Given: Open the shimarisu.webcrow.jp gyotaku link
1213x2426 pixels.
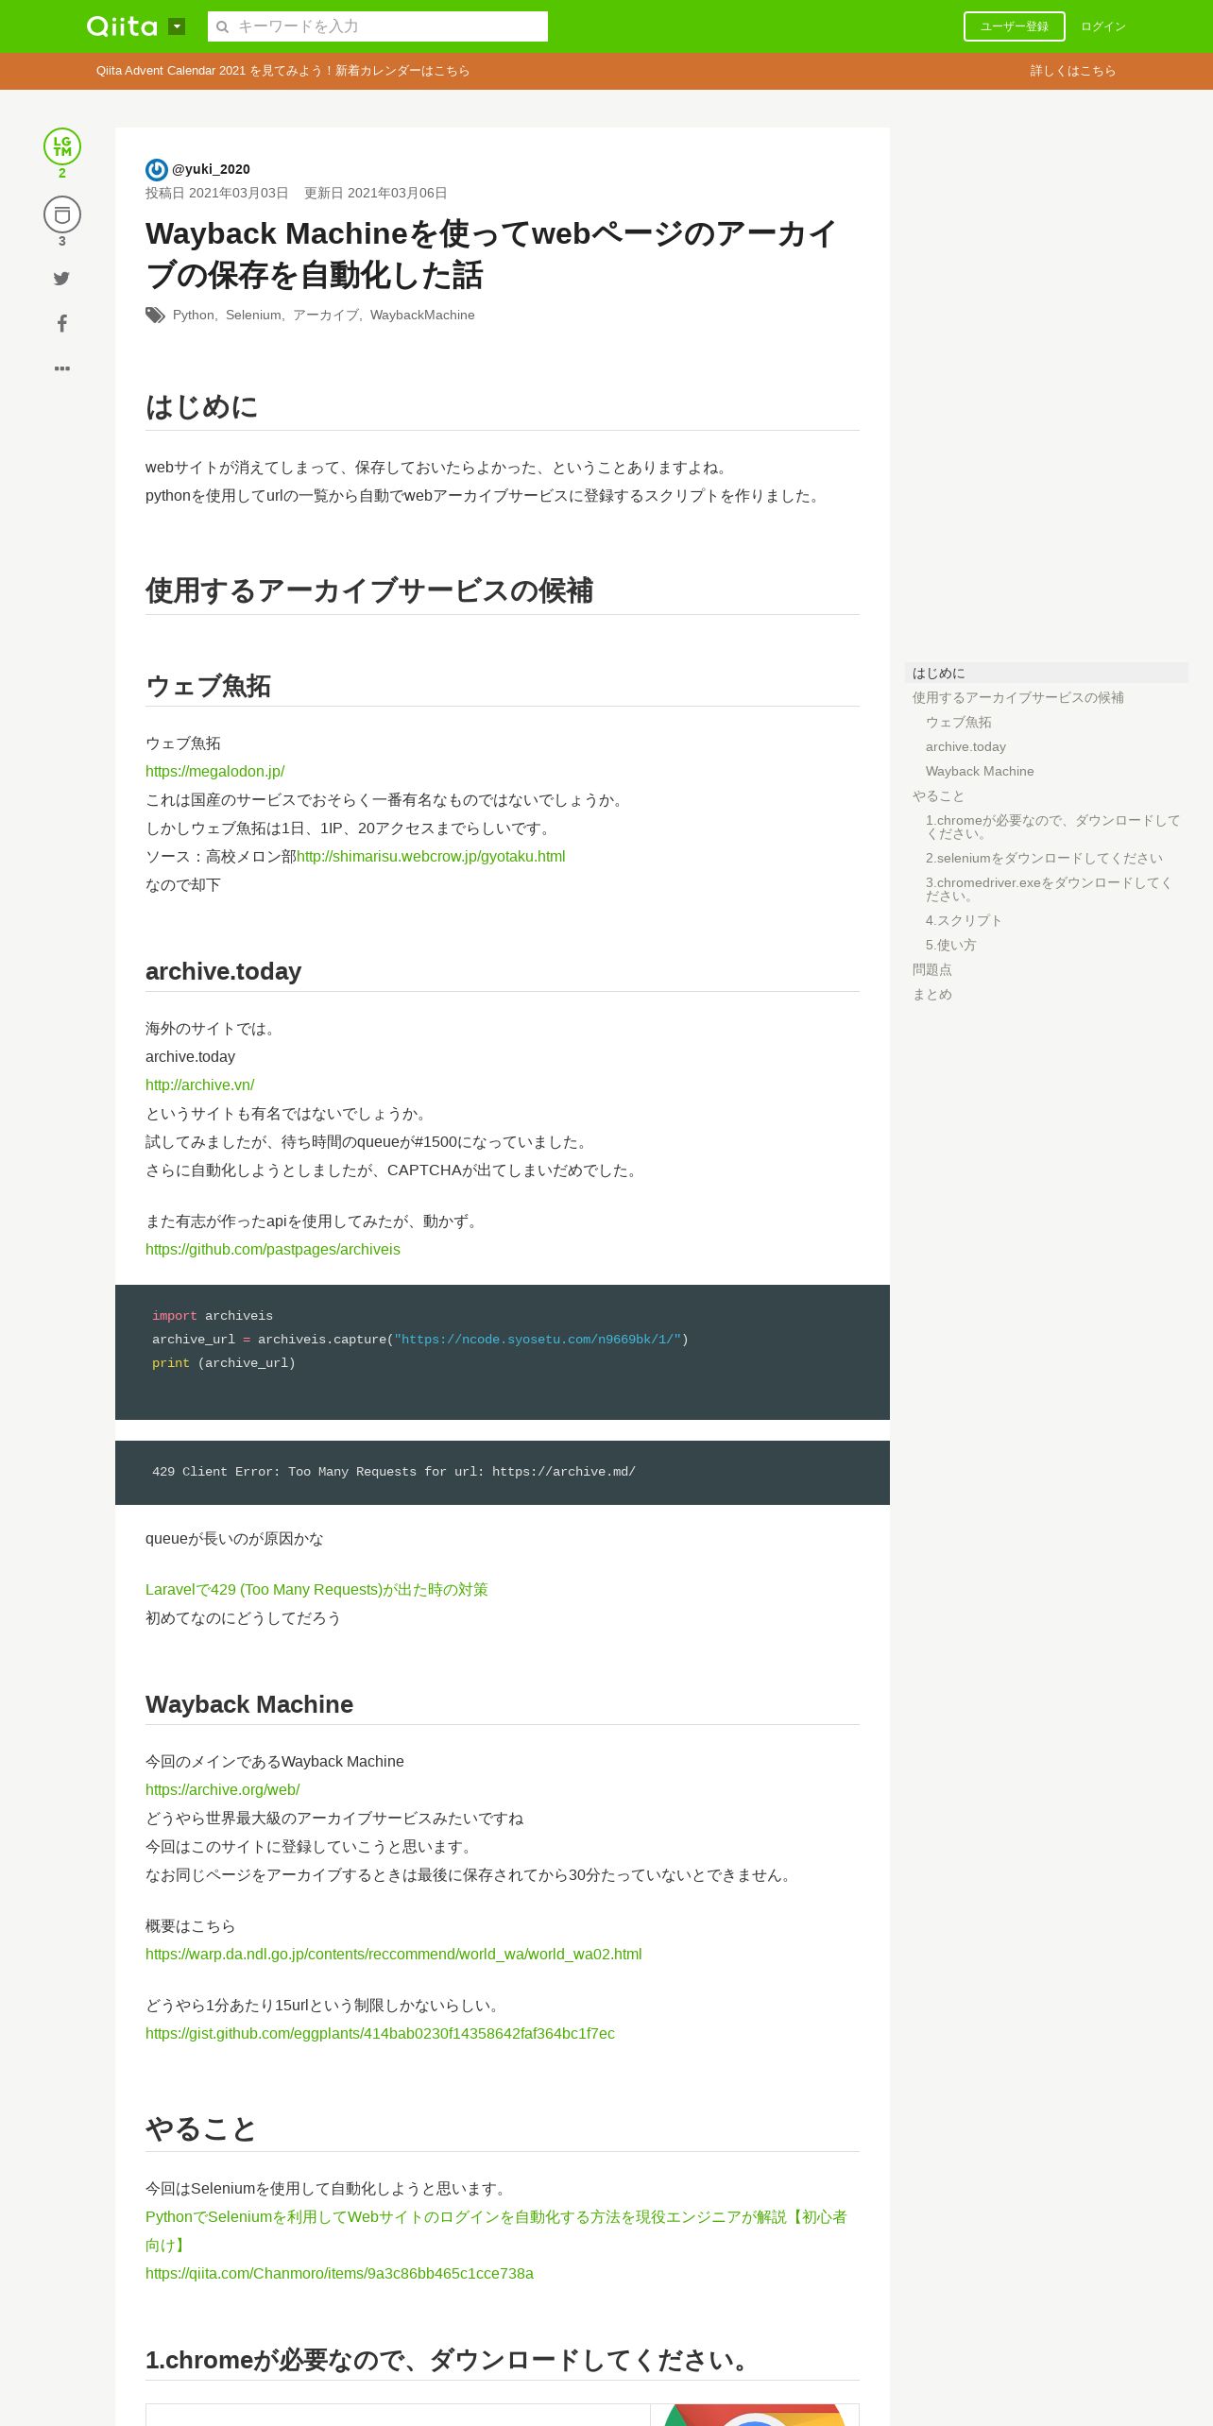Looking at the screenshot, I should click(431, 856).
